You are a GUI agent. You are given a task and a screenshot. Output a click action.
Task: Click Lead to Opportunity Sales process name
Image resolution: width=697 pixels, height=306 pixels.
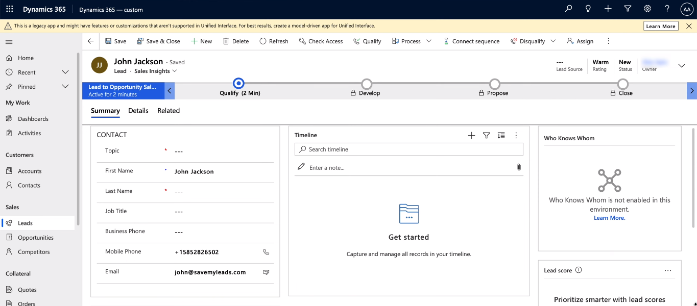click(122, 87)
